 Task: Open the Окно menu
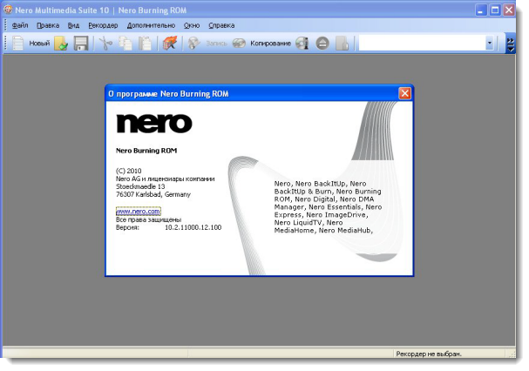click(192, 25)
